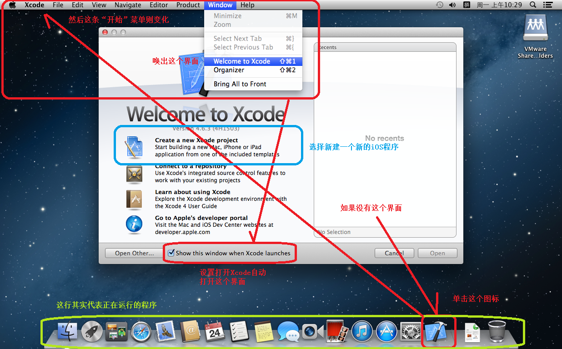Click the menu bar clock showing 10:29
Image resolution: width=562 pixels, height=349 pixels.
coord(499,5)
